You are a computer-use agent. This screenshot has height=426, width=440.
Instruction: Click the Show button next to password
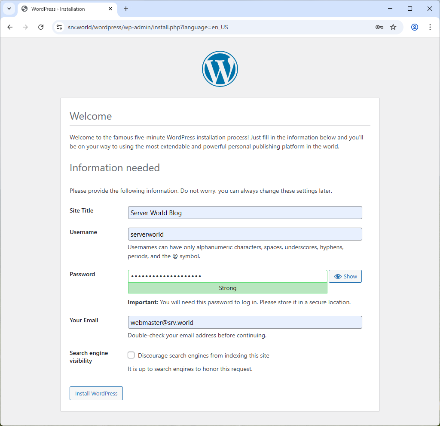pyautogui.click(x=345, y=276)
